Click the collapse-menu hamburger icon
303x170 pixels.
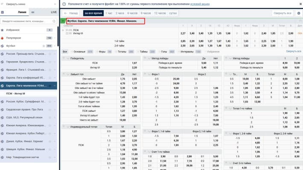(x=2, y=4)
